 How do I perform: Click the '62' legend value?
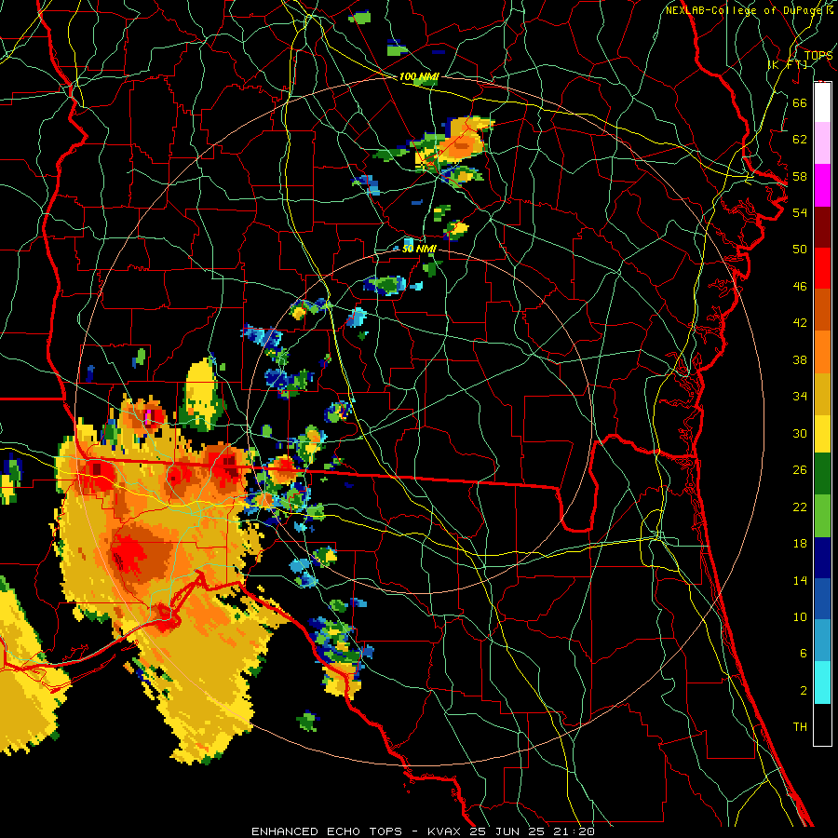[800, 140]
